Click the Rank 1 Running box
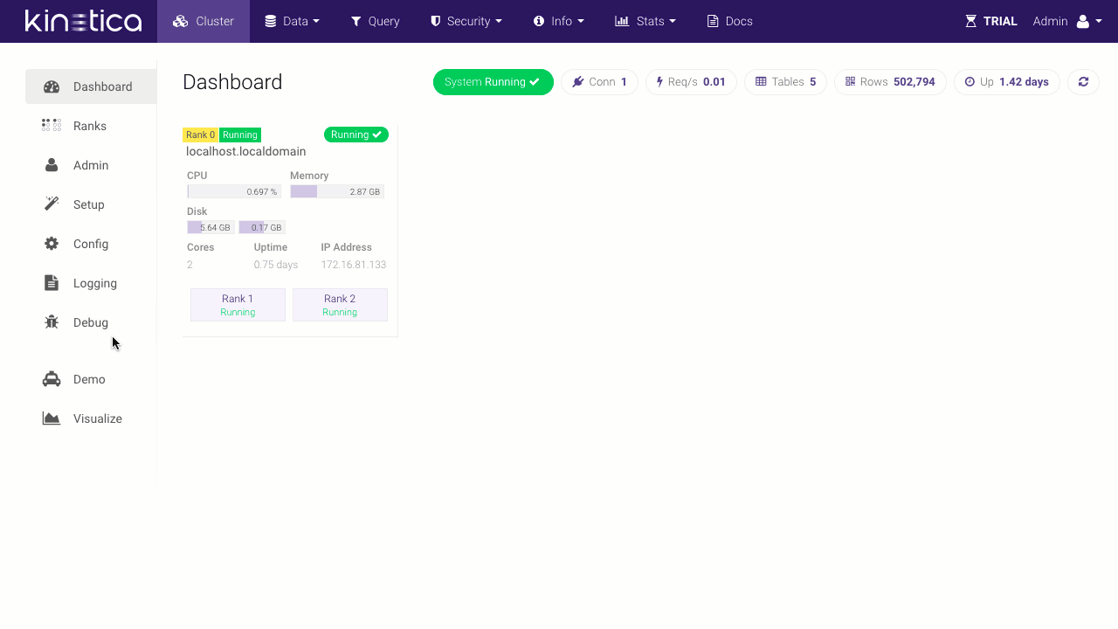 tap(238, 305)
